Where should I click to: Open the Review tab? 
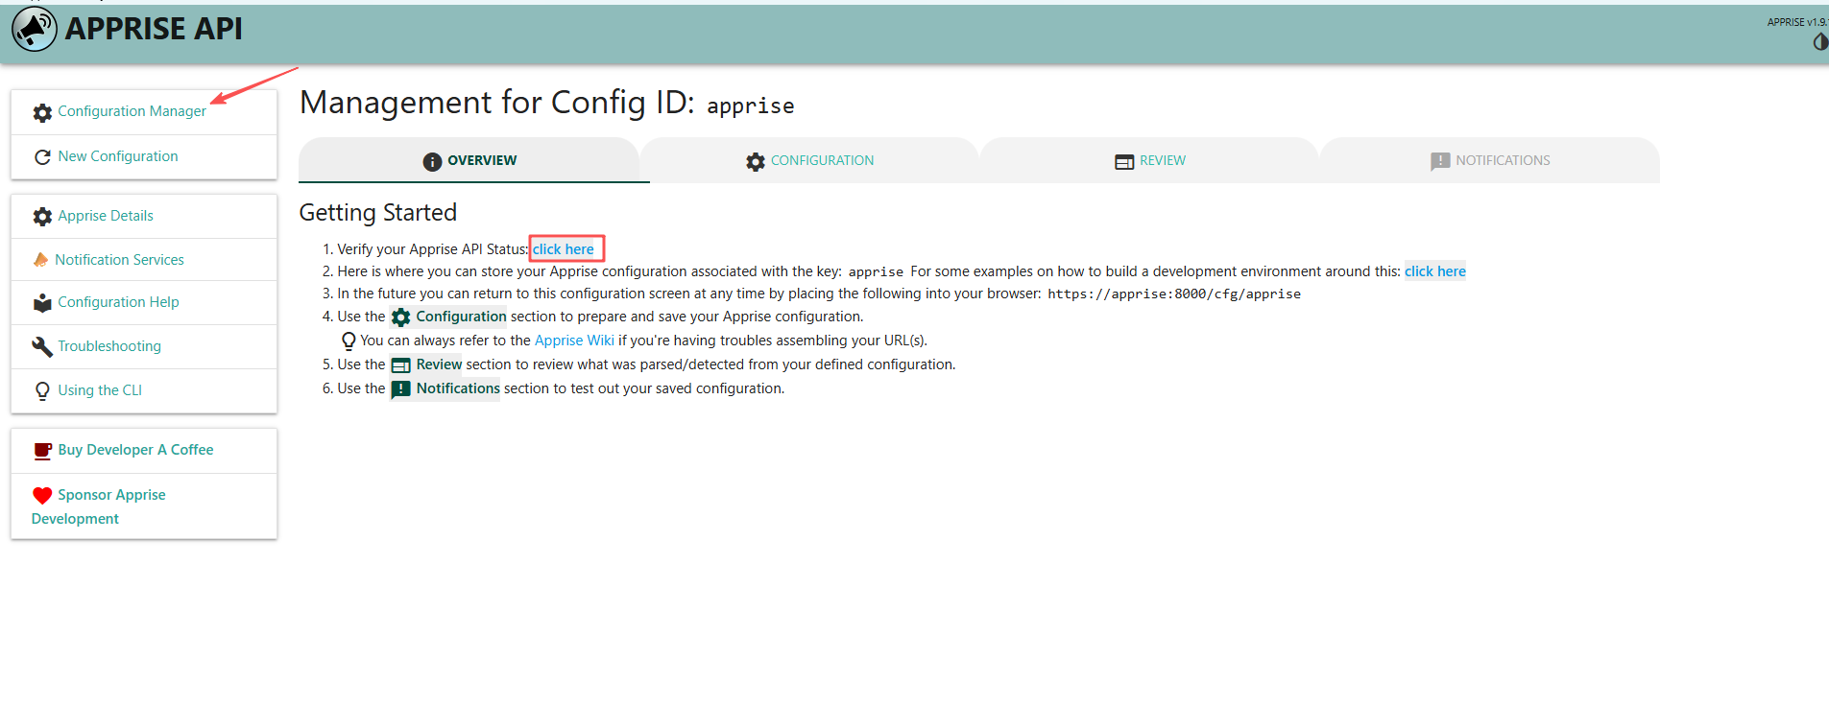point(1149,160)
